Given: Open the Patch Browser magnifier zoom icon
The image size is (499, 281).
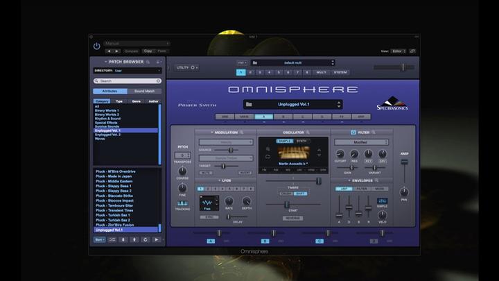Looking at the screenshot, I should (x=148, y=62).
